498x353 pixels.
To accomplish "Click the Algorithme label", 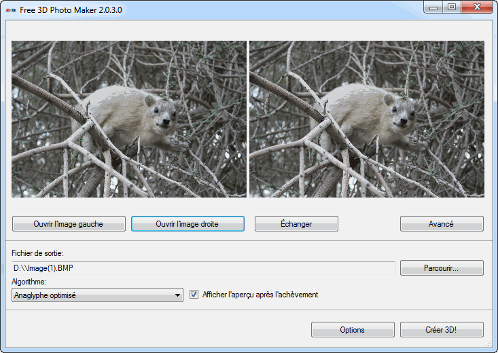I will pyautogui.click(x=29, y=281).
